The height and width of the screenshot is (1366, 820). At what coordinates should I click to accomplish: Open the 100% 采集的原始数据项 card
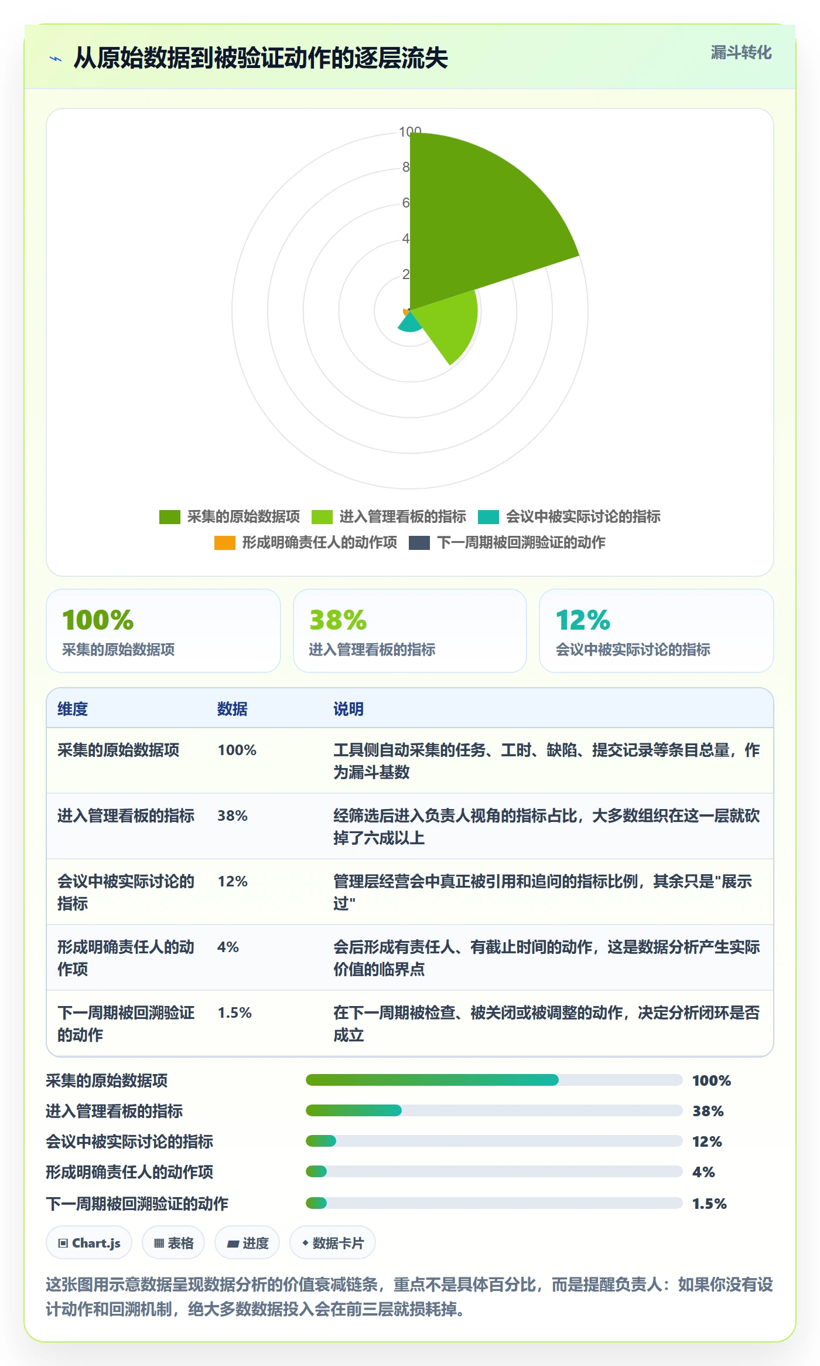(x=163, y=631)
